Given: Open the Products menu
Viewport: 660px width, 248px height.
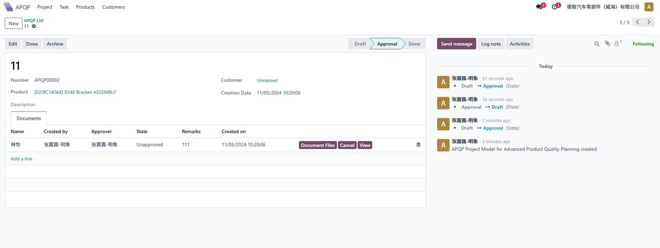Looking at the screenshot, I should click(x=85, y=7).
